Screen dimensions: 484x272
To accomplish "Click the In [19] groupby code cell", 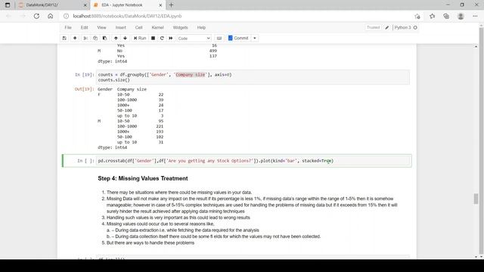I will (x=253, y=77).
